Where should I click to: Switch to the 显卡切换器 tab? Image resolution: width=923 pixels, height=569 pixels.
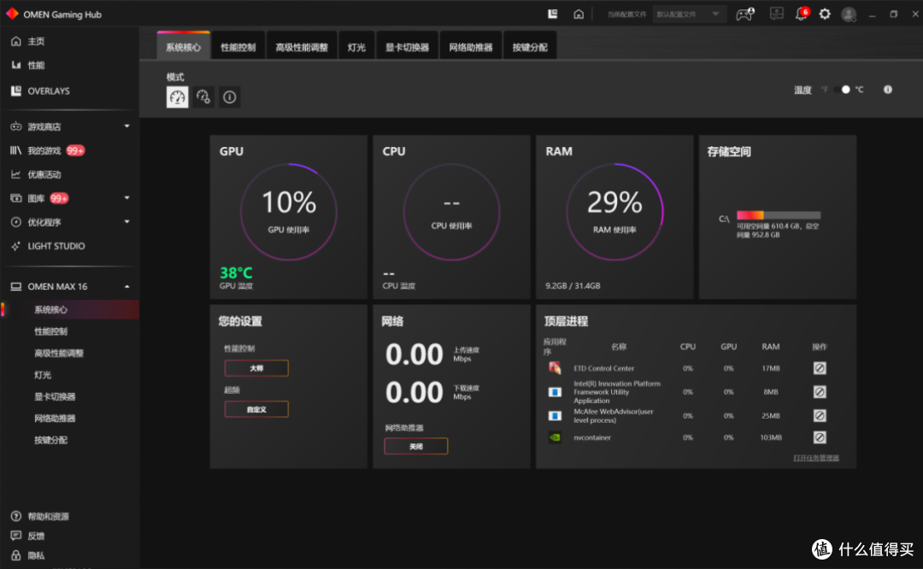tap(408, 46)
